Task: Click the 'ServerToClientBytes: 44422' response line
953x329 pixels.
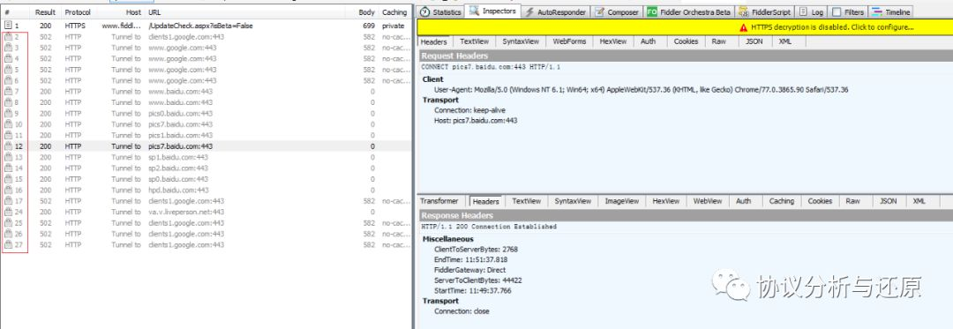Action: [x=477, y=280]
